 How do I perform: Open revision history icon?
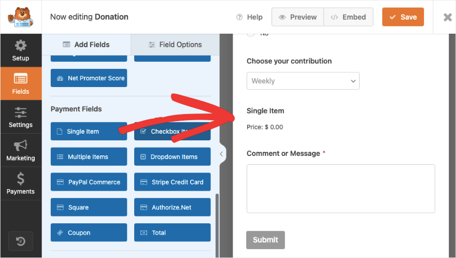21,241
